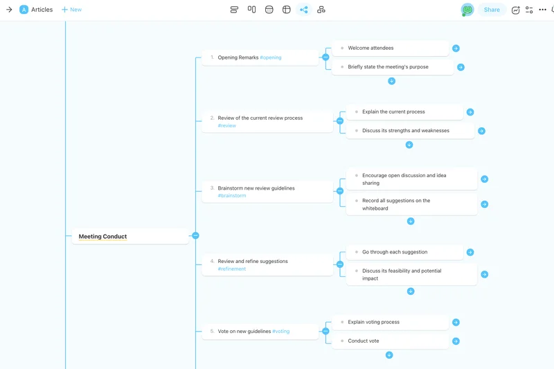The height and width of the screenshot is (369, 554).
Task: Click the down arrow below Conduct vote
Action: pyautogui.click(x=389, y=355)
